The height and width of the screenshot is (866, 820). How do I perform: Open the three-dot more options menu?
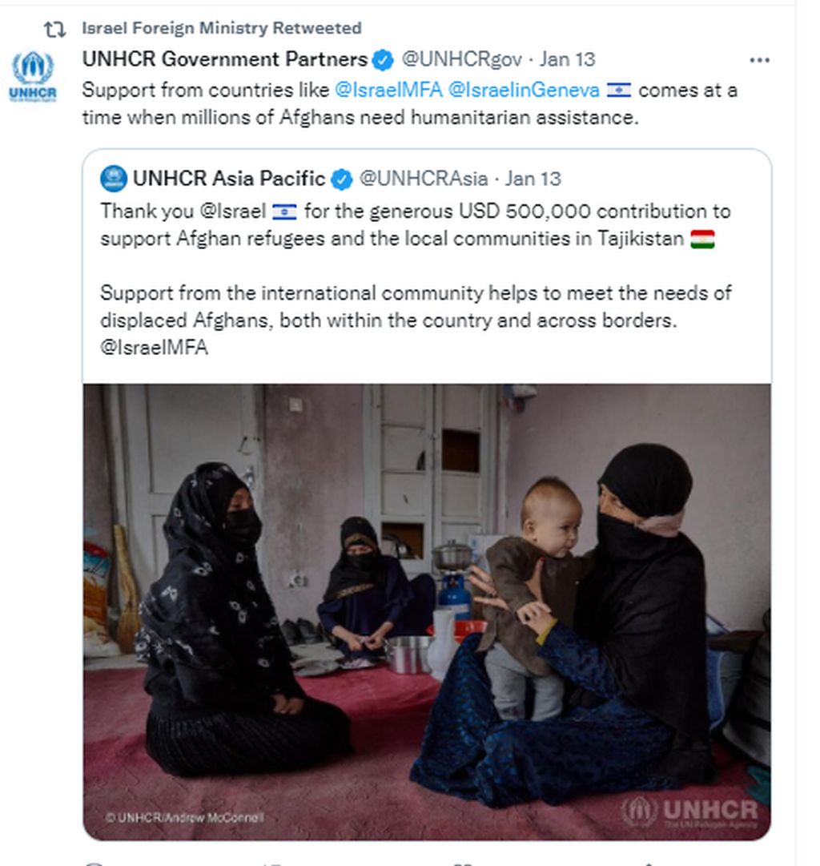point(760,60)
